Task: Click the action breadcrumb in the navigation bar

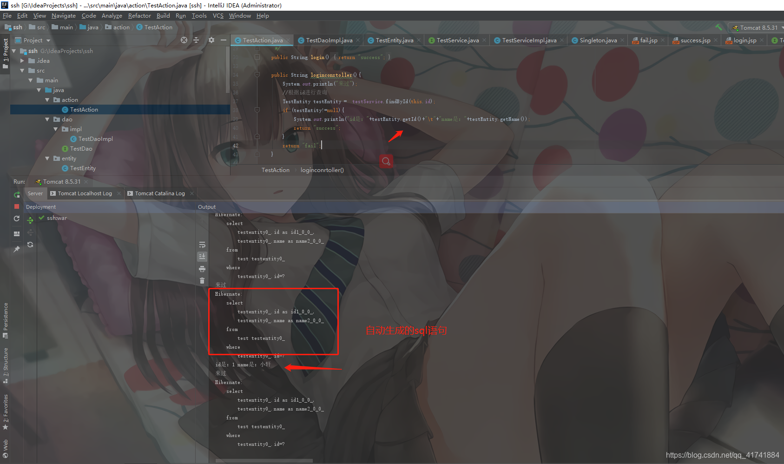Action: coord(118,27)
